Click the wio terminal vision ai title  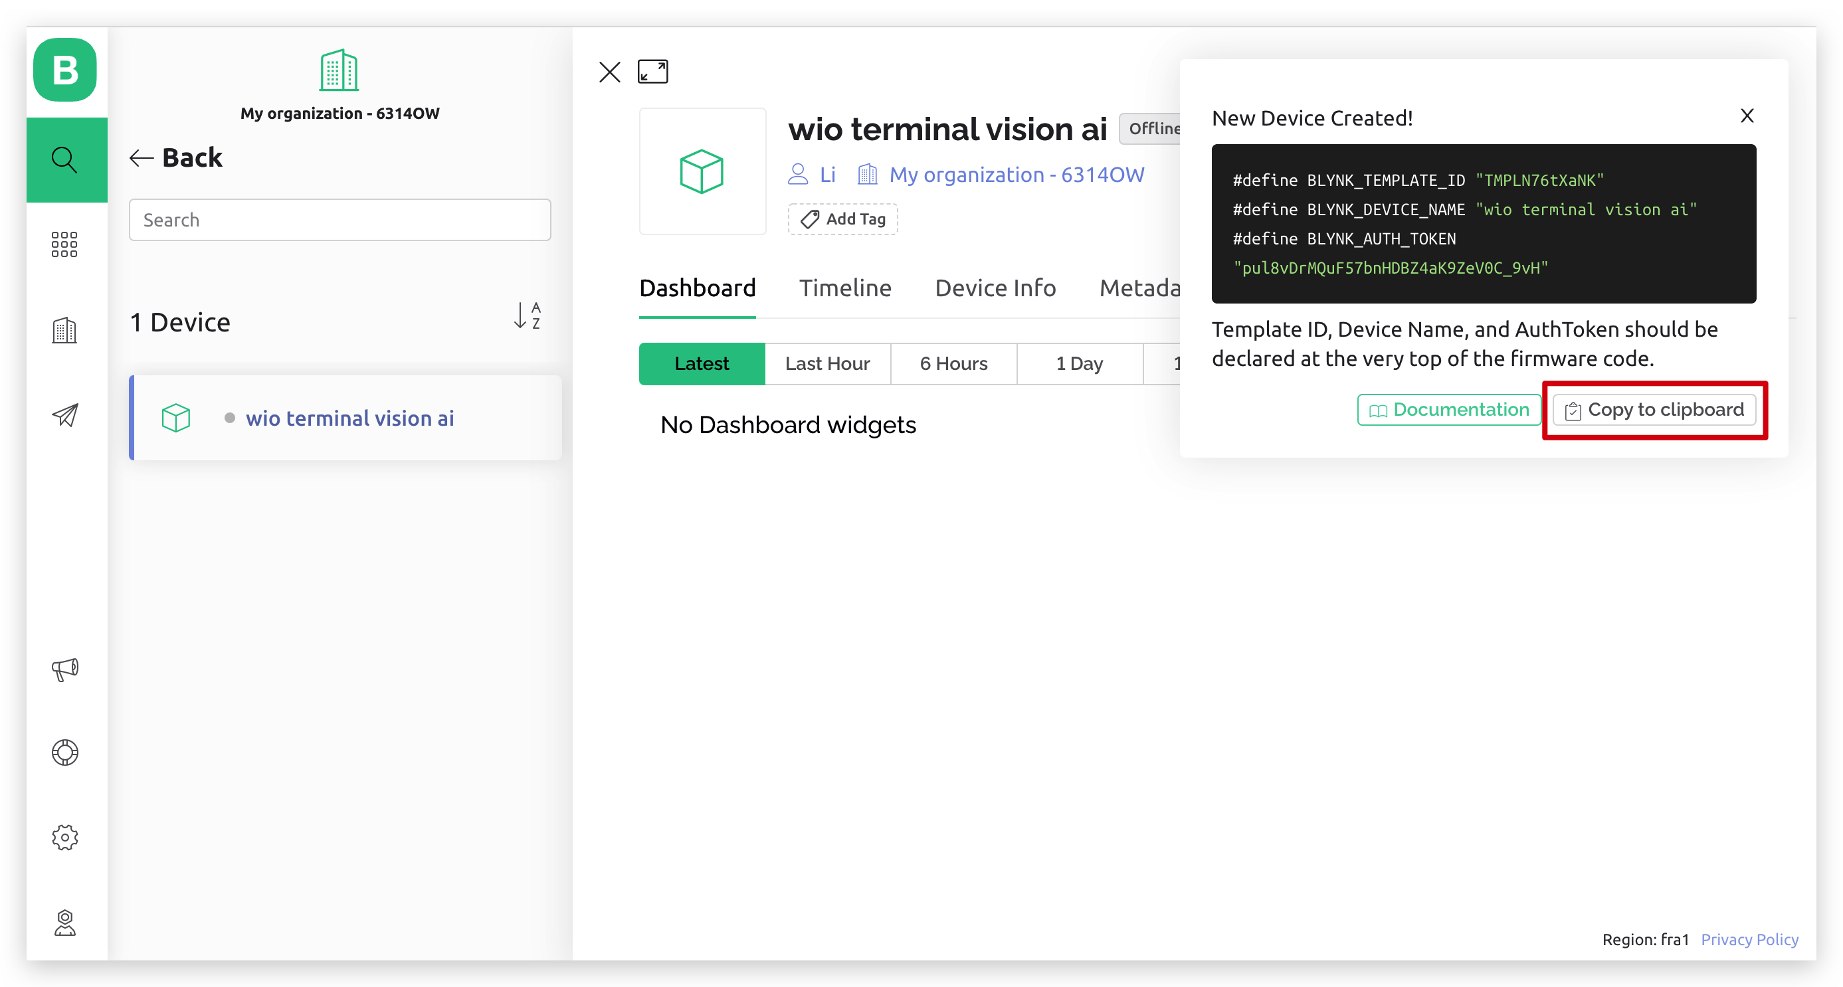(947, 130)
